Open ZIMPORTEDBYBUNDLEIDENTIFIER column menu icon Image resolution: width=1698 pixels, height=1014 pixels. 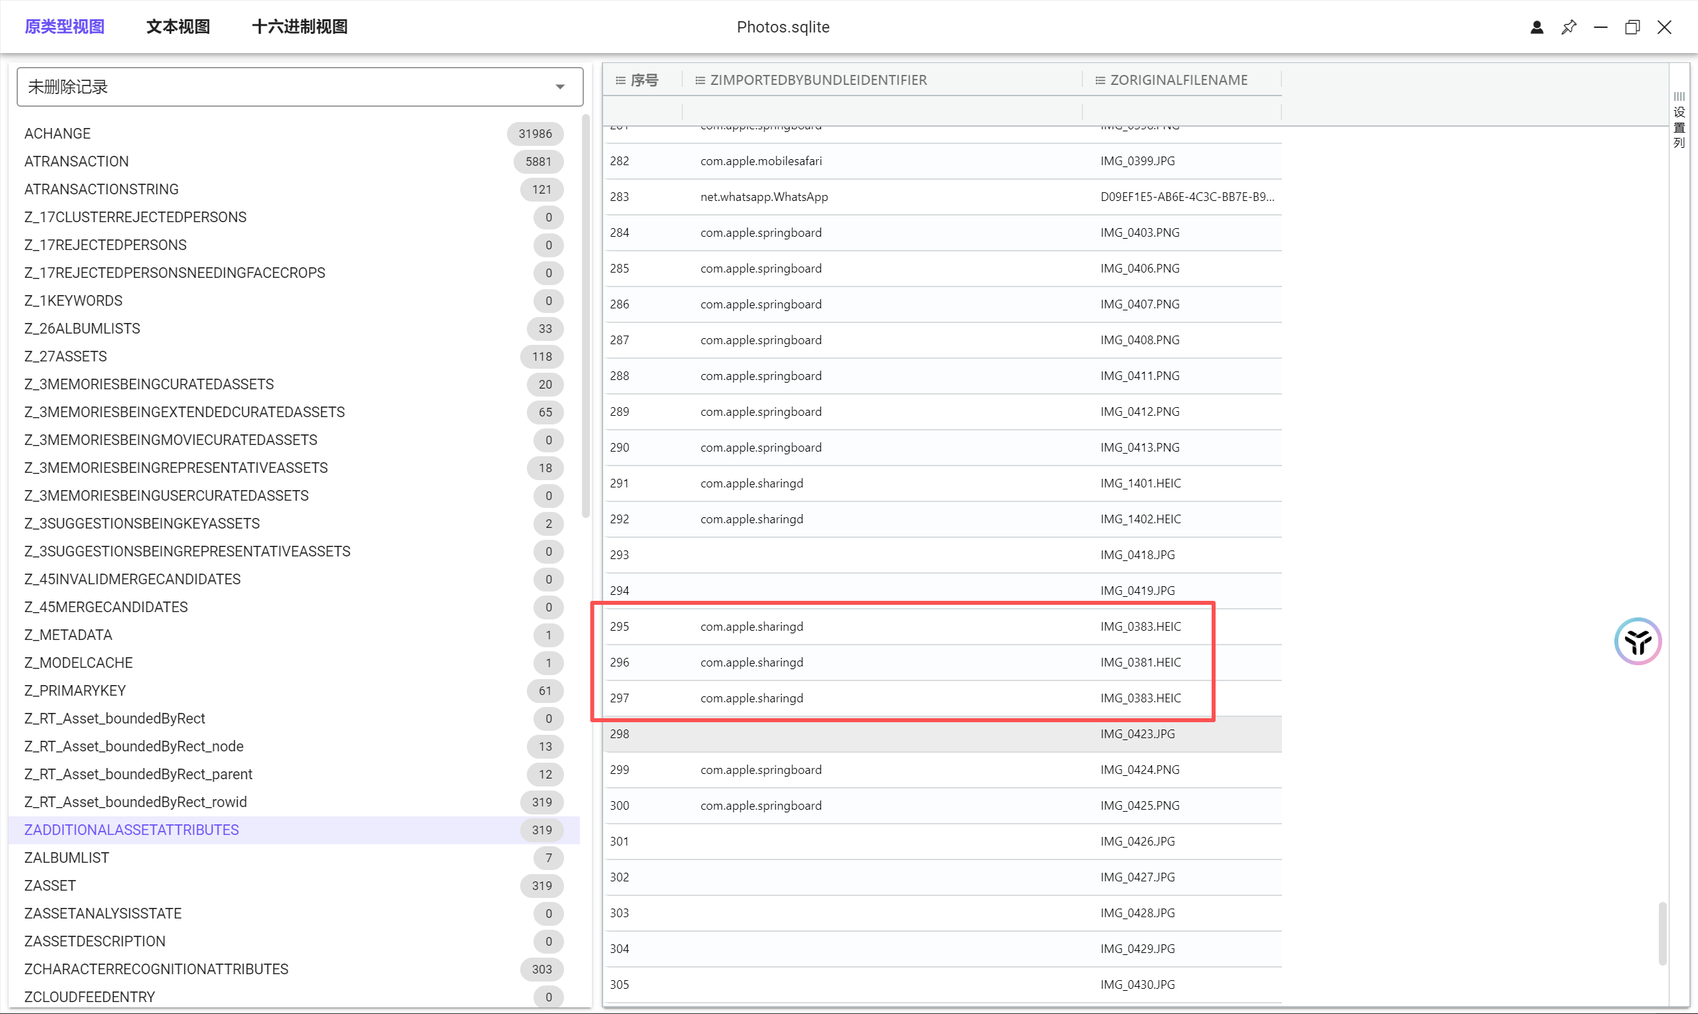(699, 81)
